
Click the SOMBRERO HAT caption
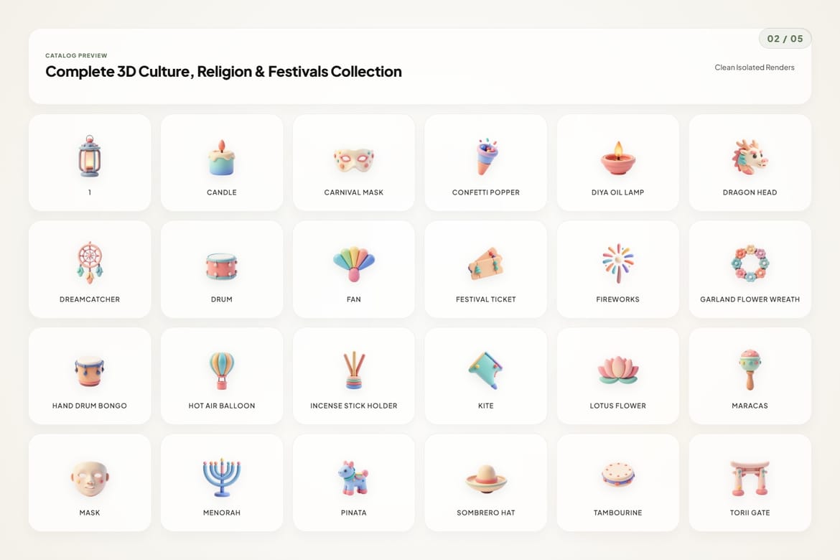[x=486, y=513]
